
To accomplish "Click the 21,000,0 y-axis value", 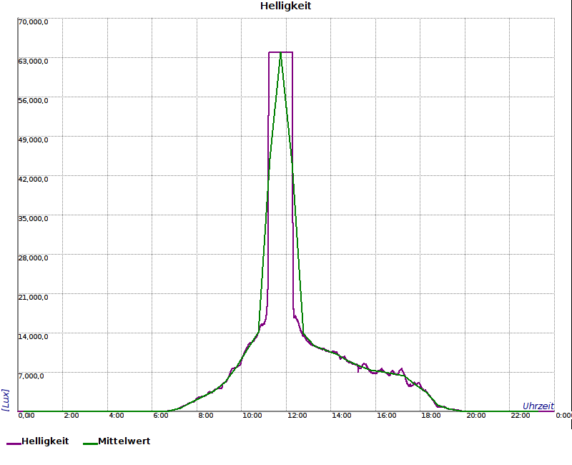I will (x=33, y=298).
